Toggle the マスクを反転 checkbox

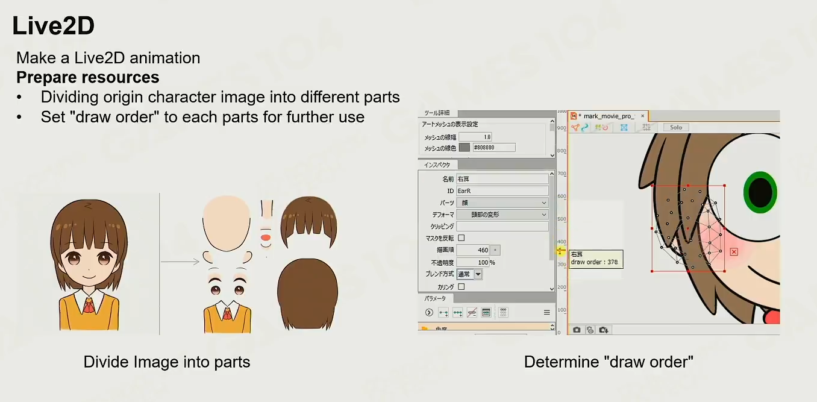462,238
